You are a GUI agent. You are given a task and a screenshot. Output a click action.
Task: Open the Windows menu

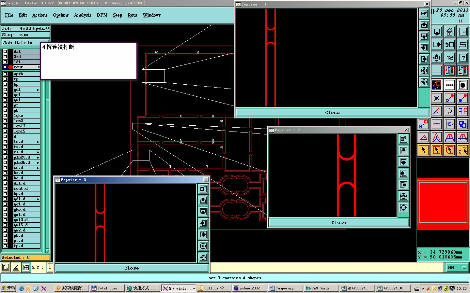[x=152, y=15]
